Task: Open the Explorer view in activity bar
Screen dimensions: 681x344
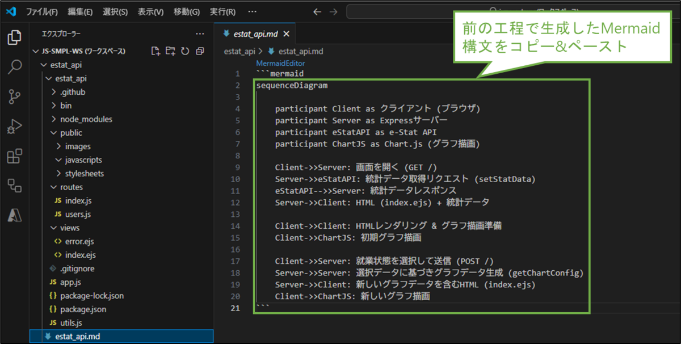Action: pyautogui.click(x=14, y=39)
